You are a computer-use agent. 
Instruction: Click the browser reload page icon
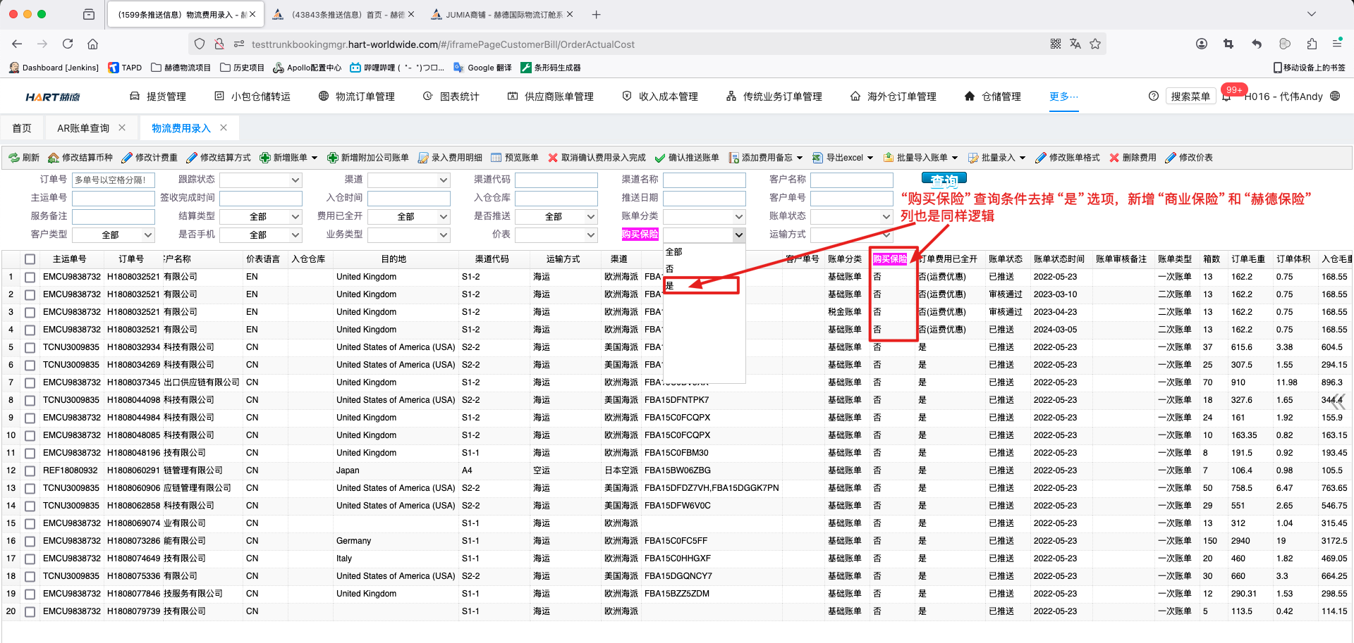68,44
